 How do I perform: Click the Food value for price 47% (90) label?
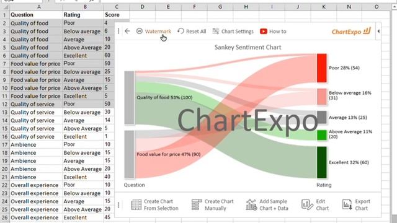click(169, 154)
